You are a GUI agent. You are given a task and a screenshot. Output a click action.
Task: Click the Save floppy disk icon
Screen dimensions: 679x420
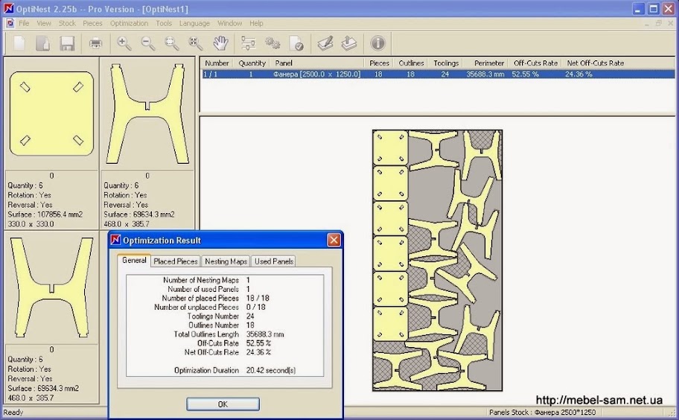coord(67,43)
